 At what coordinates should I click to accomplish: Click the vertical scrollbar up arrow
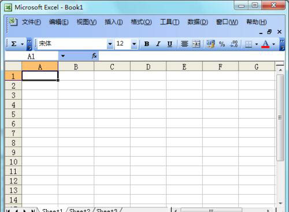tap(280, 70)
